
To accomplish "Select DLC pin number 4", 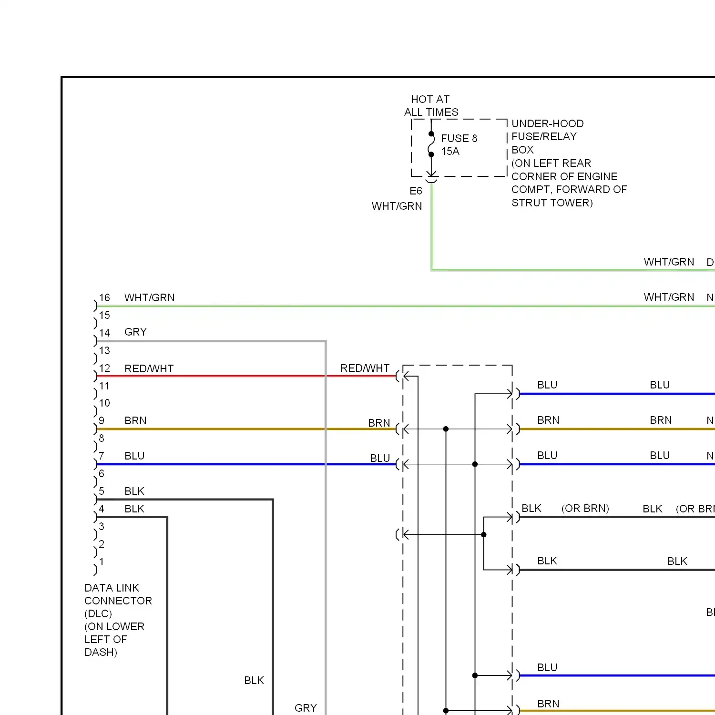I will point(102,509).
